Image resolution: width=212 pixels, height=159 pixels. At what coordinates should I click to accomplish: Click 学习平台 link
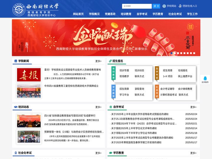coord(124,95)
